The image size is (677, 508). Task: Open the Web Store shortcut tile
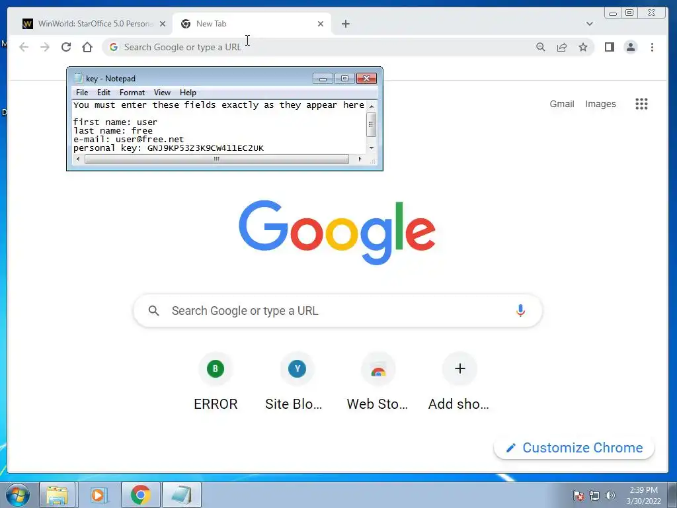pos(378,382)
